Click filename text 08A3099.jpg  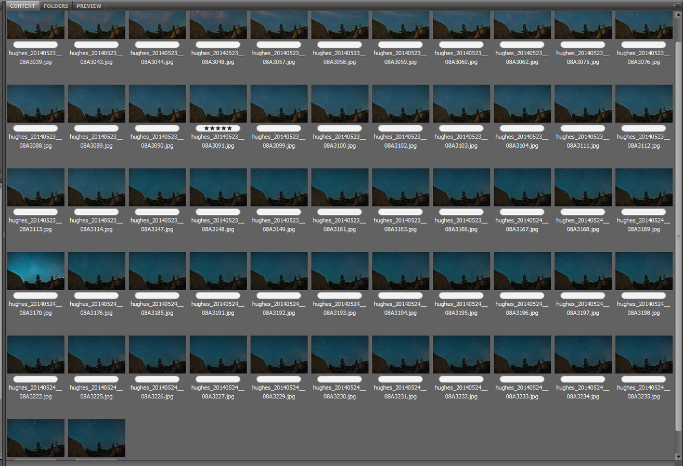click(279, 146)
